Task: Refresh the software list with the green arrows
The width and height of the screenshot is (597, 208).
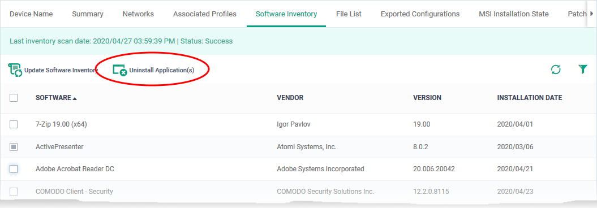Action: [x=556, y=70]
